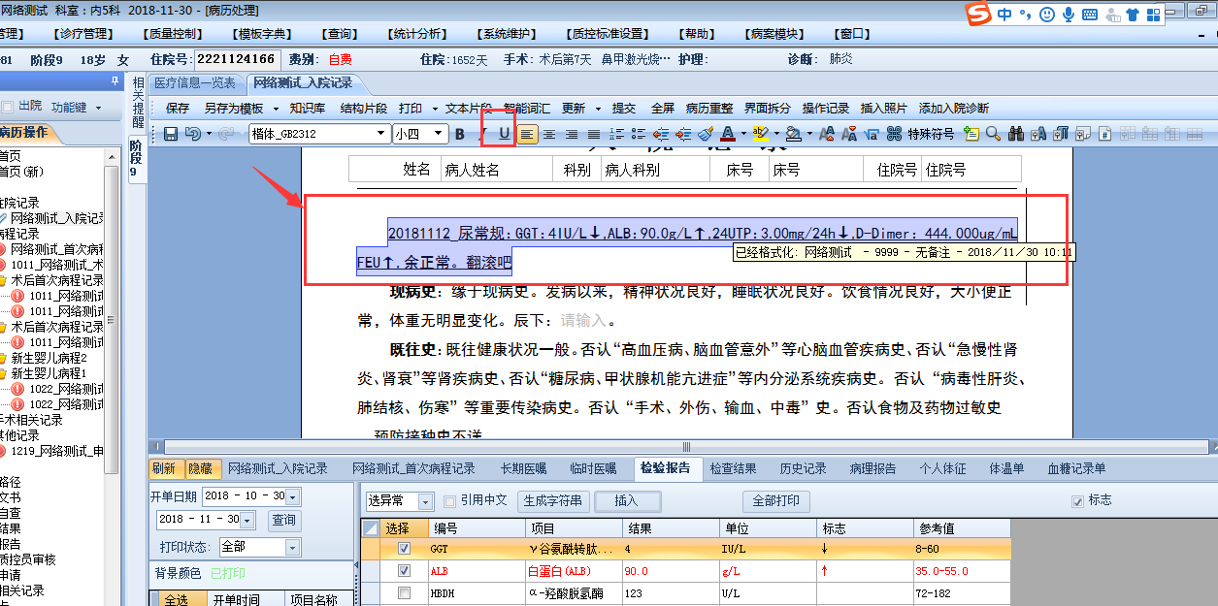
Task: Switch to 医疗信息一览表 tab
Action: coord(195,83)
